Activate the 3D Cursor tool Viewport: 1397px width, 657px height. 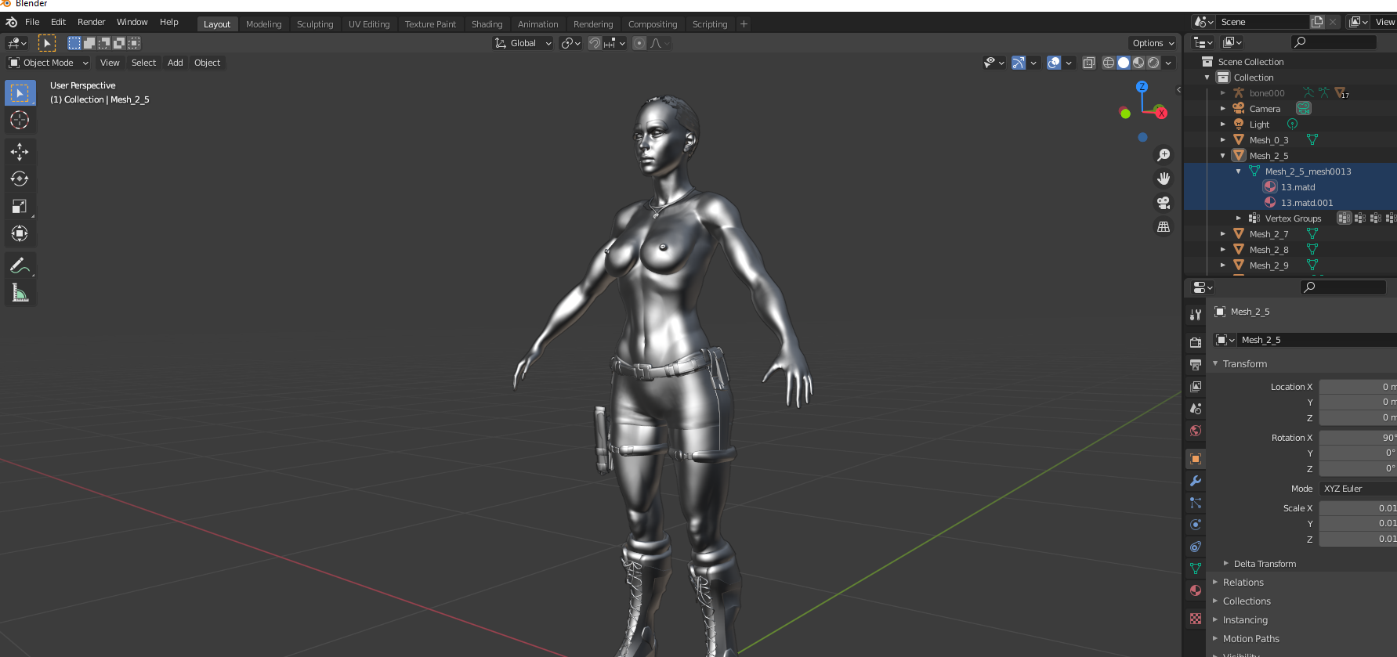[20, 120]
